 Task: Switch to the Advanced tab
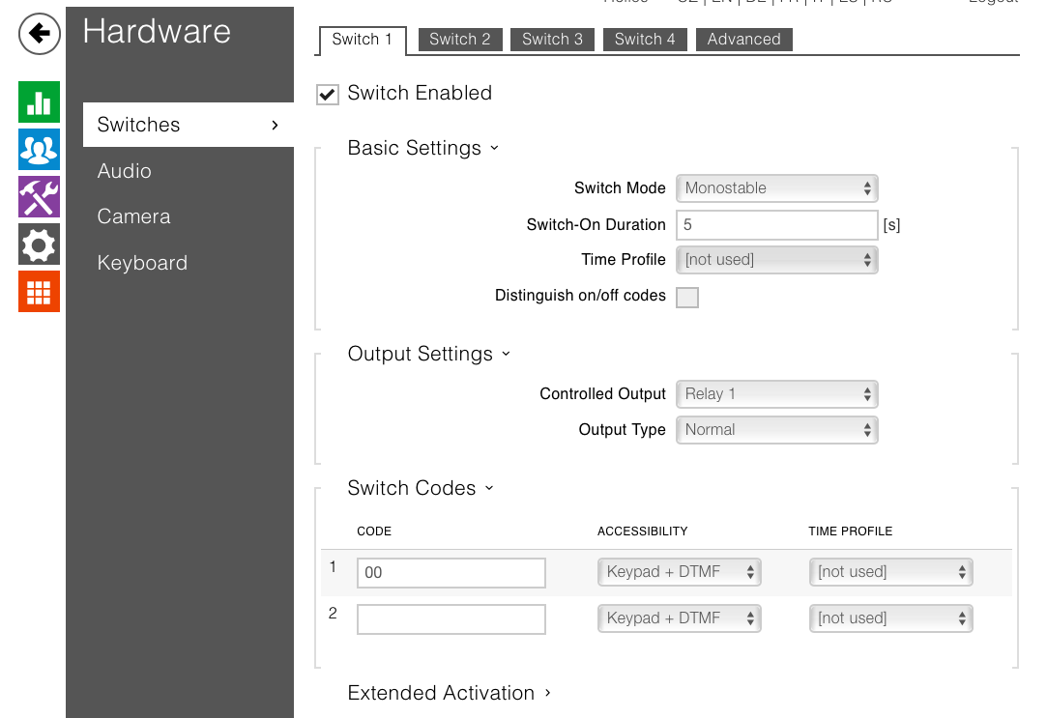[x=743, y=40]
